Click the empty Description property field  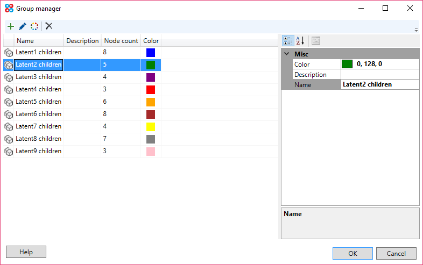tap(379, 74)
